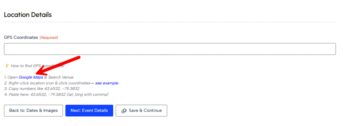This screenshot has height=126, width=343.
Task: Click the dotted divider below Location Details
Action: (170, 22)
